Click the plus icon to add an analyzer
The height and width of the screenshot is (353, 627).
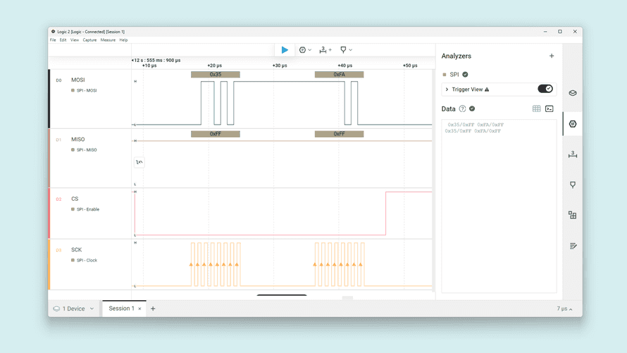(x=552, y=56)
